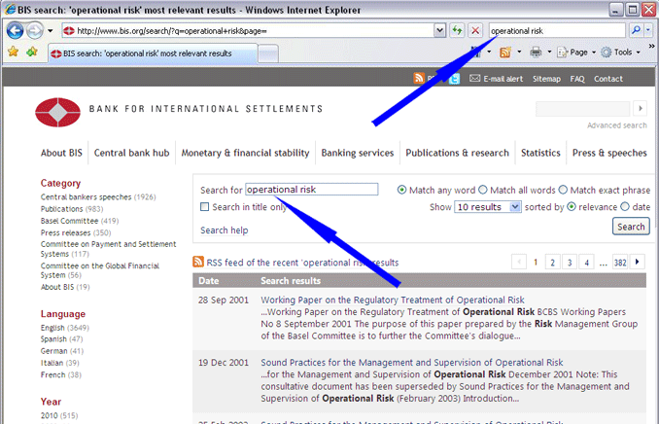Click the browser search magnifier icon
This screenshot has width=659, height=424.
[x=637, y=31]
